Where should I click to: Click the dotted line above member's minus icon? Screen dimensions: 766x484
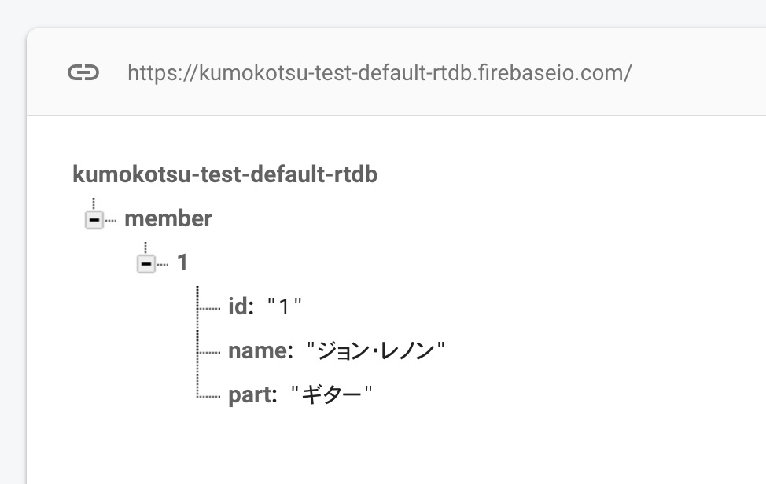tap(94, 204)
